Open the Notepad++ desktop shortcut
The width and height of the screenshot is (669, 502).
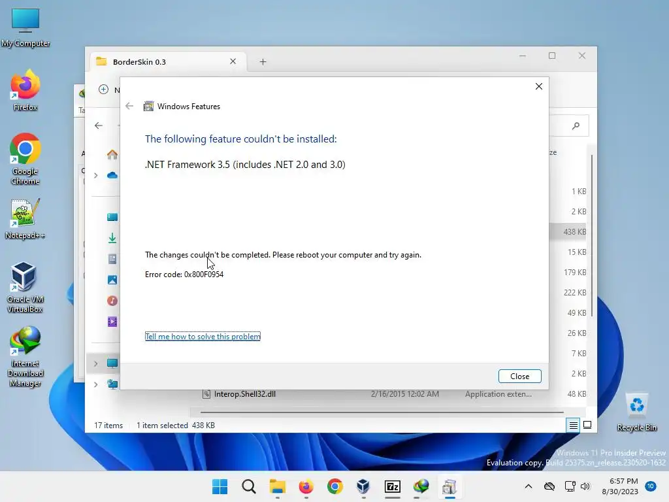tap(25, 219)
